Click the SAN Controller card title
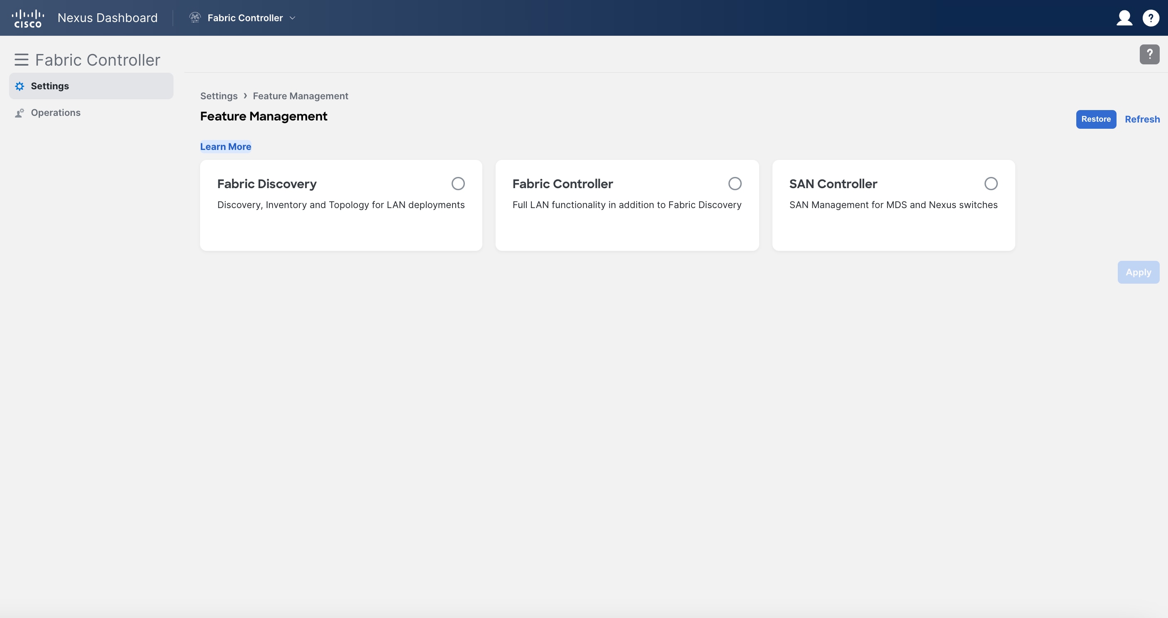Screen dimensions: 1168x618 click(833, 184)
